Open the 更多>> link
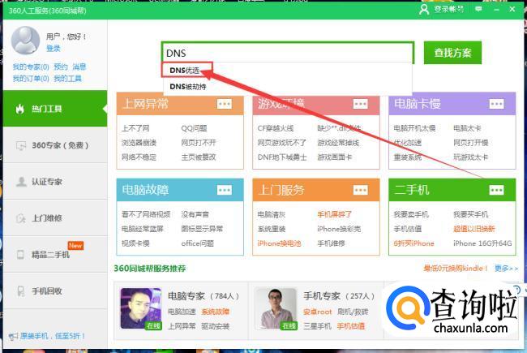Viewport: 527px width, 353px height. (x=506, y=269)
